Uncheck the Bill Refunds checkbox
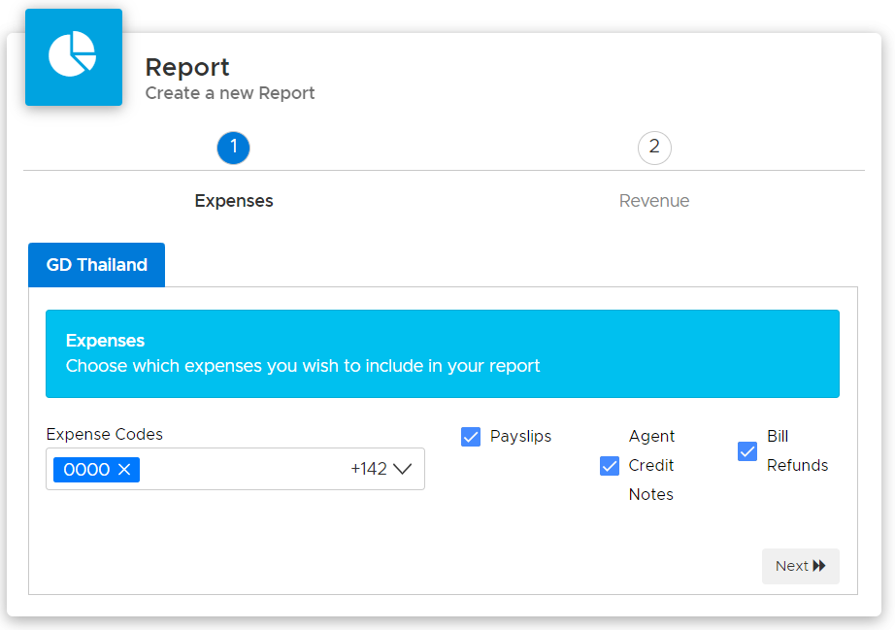Image resolution: width=895 pixels, height=630 pixels. click(747, 450)
